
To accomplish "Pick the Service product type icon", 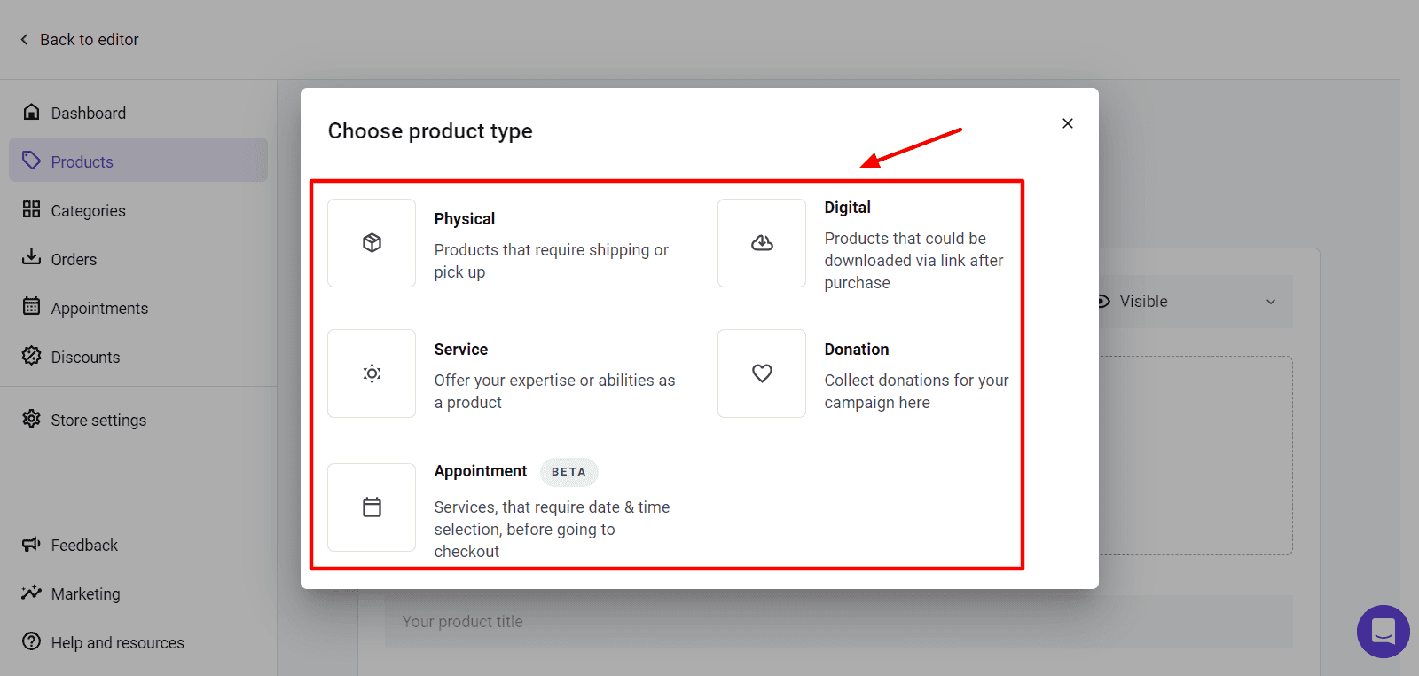I will [372, 373].
